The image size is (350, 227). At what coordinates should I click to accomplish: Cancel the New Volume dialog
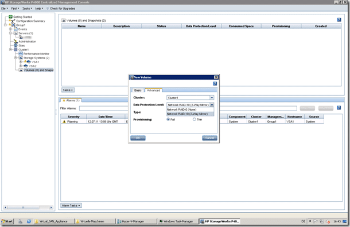pos(209,138)
